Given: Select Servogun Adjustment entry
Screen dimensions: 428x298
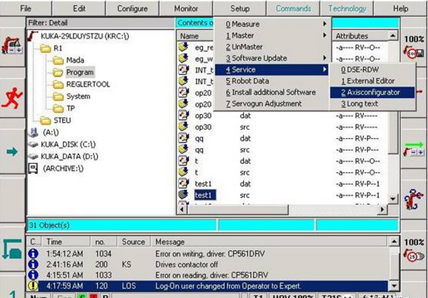Looking at the screenshot, I should (x=273, y=104).
